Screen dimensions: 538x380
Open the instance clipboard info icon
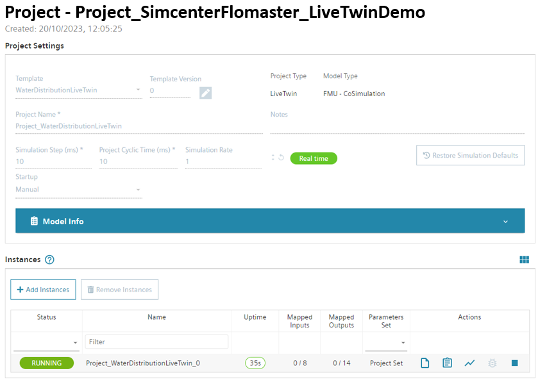pos(447,363)
